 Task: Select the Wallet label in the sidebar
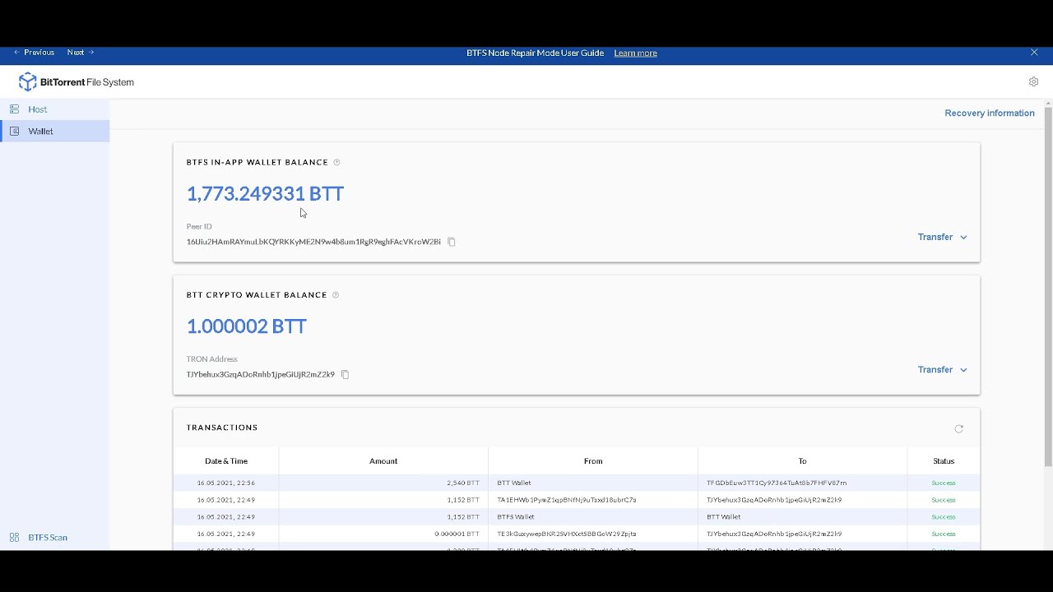[40, 132]
